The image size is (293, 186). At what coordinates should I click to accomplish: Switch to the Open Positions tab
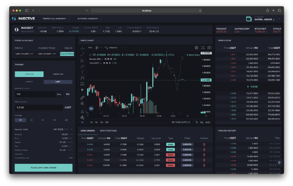click(x=108, y=131)
